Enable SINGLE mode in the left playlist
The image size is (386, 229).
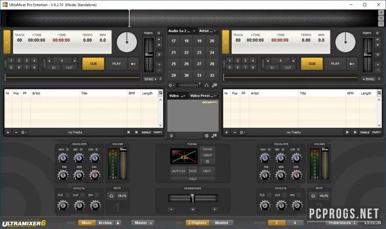(146, 132)
